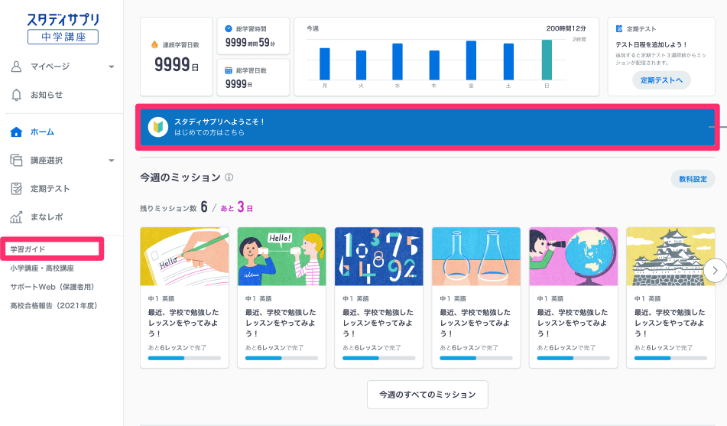Open the hand writing Hello mission thumbnail
This screenshot has height=426, width=727.
pyautogui.click(x=184, y=257)
